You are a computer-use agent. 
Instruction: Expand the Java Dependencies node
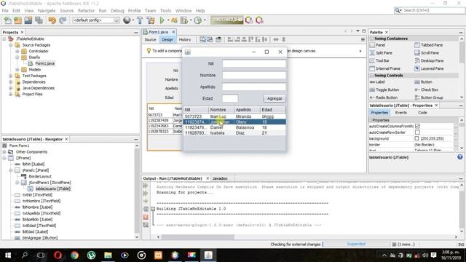coord(11,88)
